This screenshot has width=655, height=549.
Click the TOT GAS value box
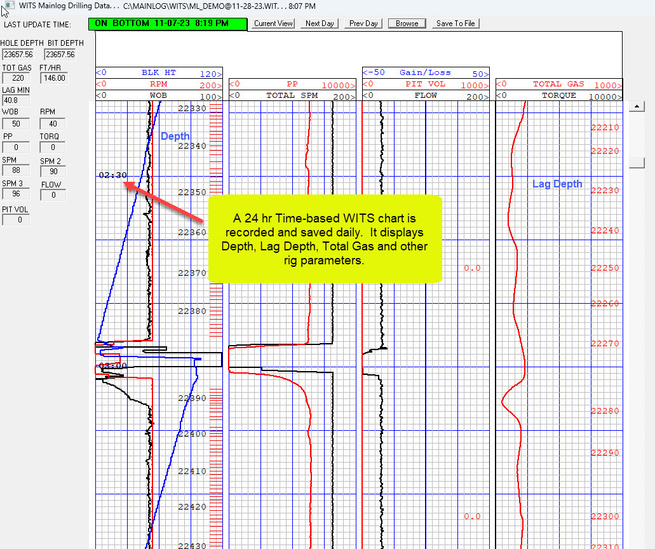pos(15,78)
